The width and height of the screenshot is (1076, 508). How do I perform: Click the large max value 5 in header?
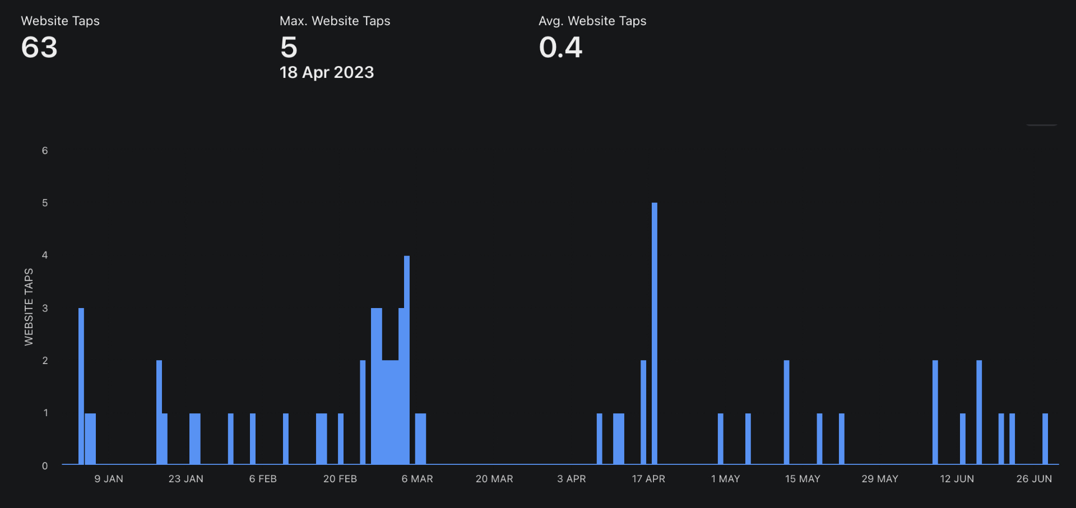coord(289,47)
